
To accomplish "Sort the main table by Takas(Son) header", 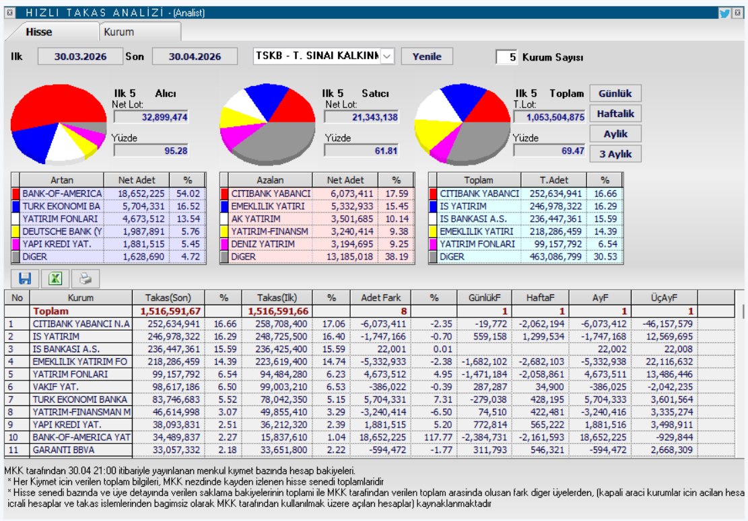I will click(168, 298).
